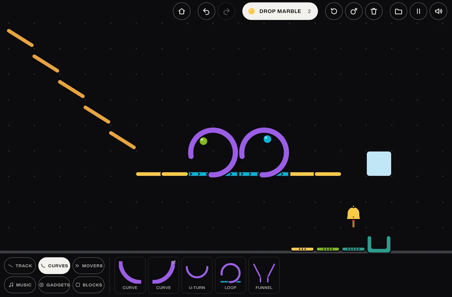The width and height of the screenshot is (452, 297).
Task: Select the blue conveyor before left loop
Action: click(x=198, y=174)
